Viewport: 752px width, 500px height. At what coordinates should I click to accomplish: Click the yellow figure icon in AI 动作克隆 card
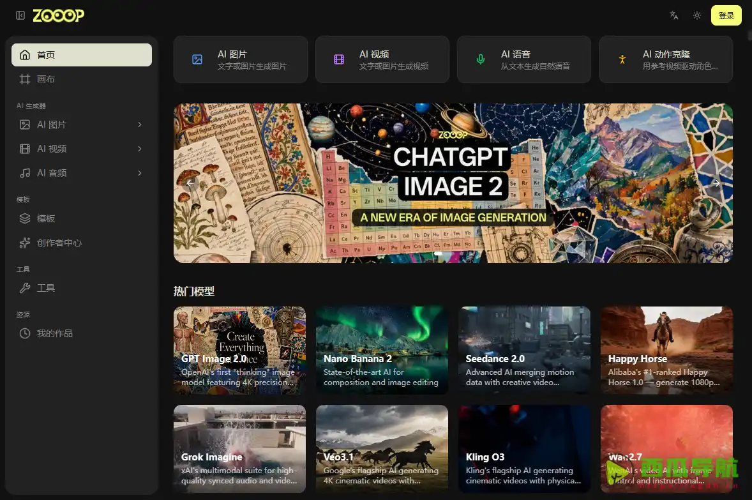pyautogui.click(x=622, y=59)
